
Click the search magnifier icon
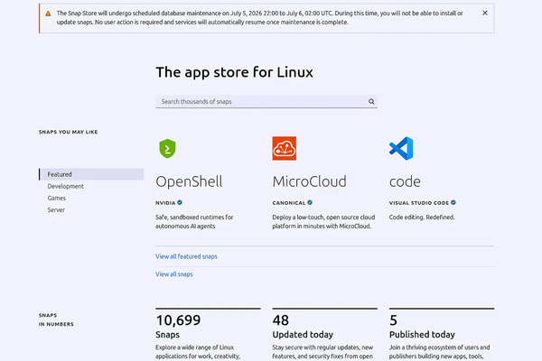(371, 102)
